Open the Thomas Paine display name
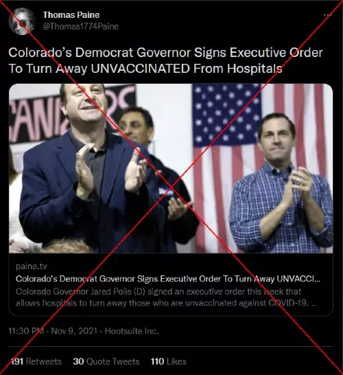Screen dimensions: 343x375 pos(71,15)
